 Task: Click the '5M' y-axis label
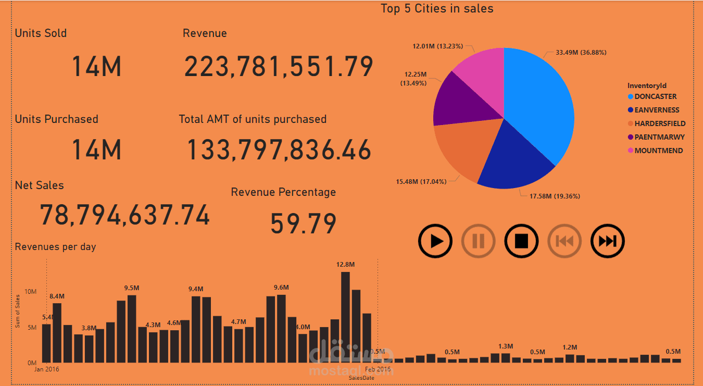[x=32, y=327]
